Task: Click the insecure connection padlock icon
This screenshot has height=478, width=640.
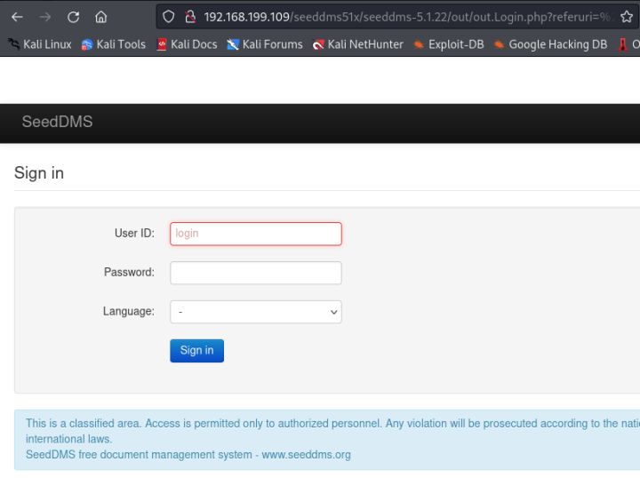Action: 190,17
